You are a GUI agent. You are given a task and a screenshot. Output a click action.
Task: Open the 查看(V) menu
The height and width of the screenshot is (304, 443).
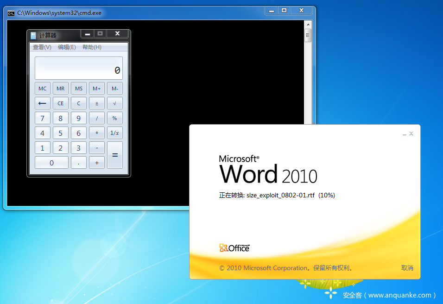pos(42,47)
